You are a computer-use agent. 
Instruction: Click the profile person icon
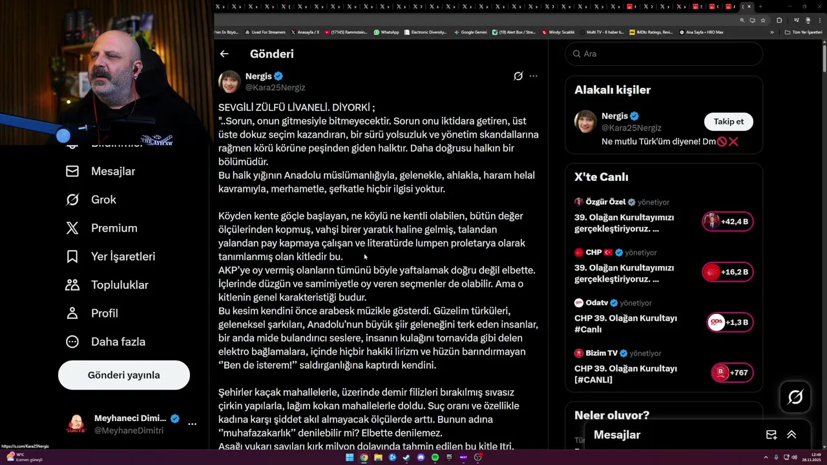72,313
